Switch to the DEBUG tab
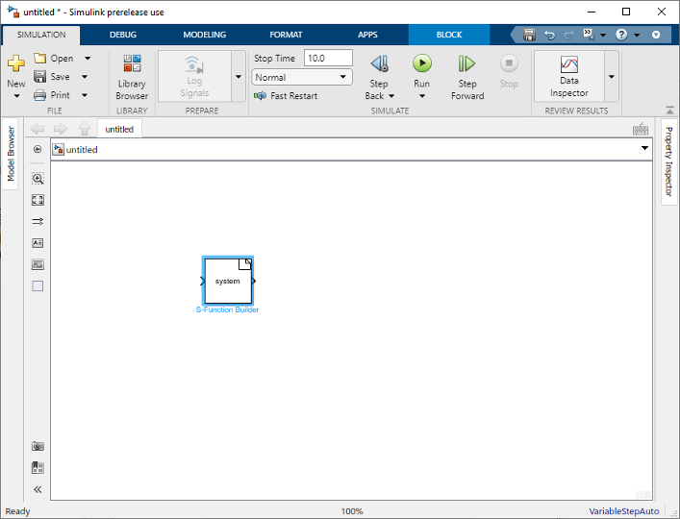Viewport: 680px width, 519px height. 123,35
